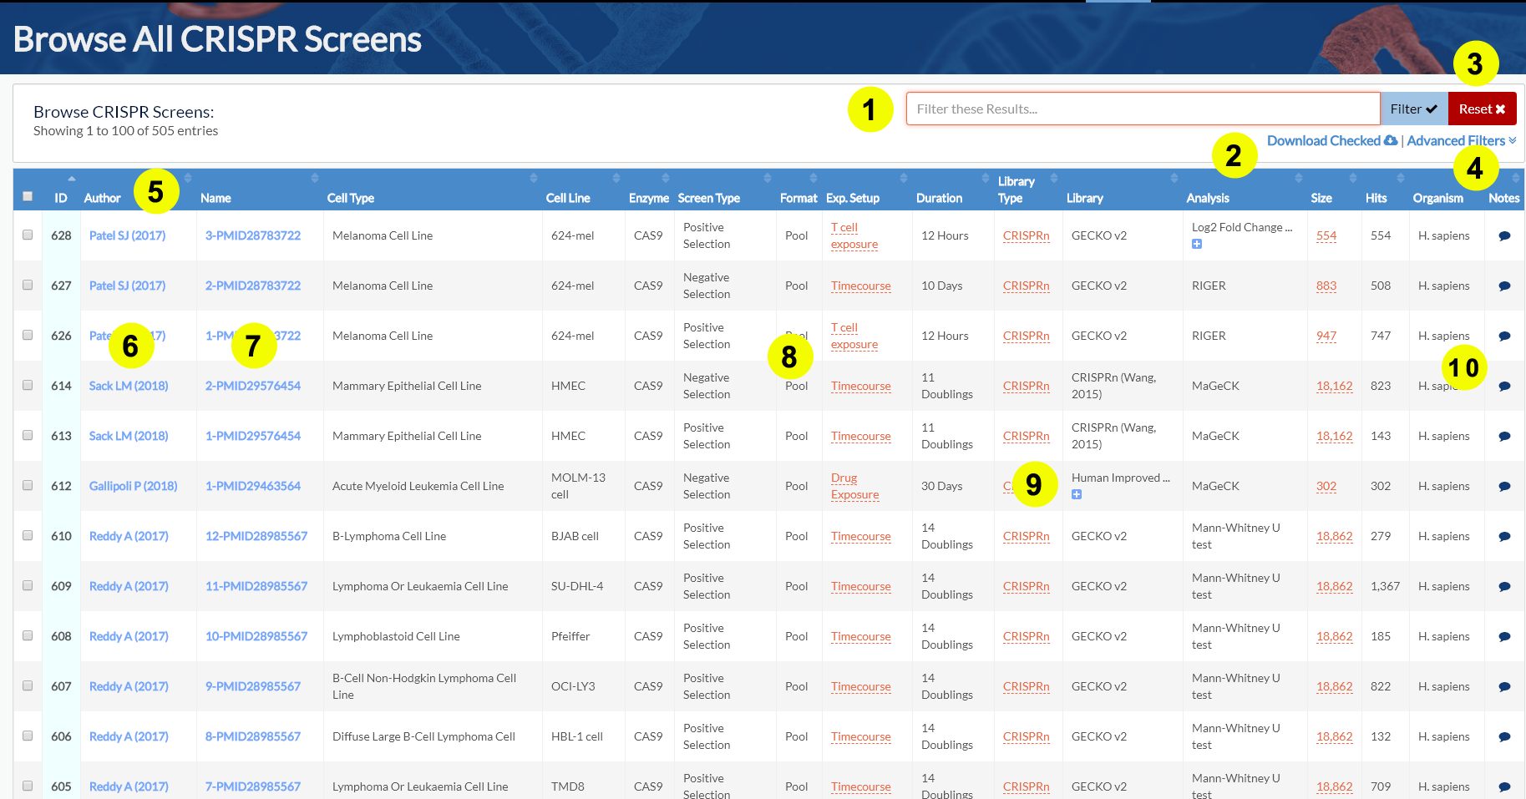Viewport: 1526px width, 799px height.
Task: Click the notes bubble icon for row 627
Action: point(1504,286)
